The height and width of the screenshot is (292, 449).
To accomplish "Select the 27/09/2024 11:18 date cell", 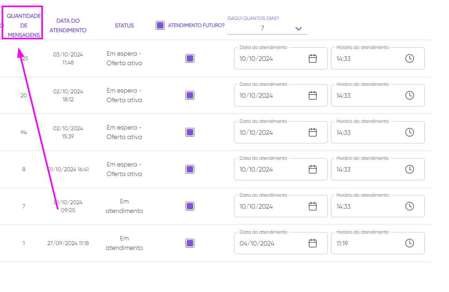I will [x=68, y=243].
